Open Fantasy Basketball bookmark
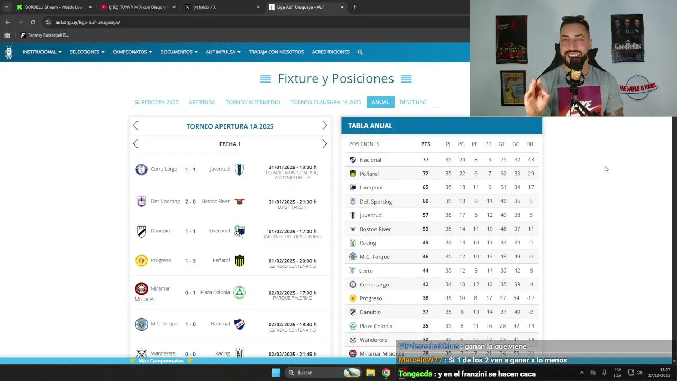Viewport: 677px width, 381px height. coord(44,35)
